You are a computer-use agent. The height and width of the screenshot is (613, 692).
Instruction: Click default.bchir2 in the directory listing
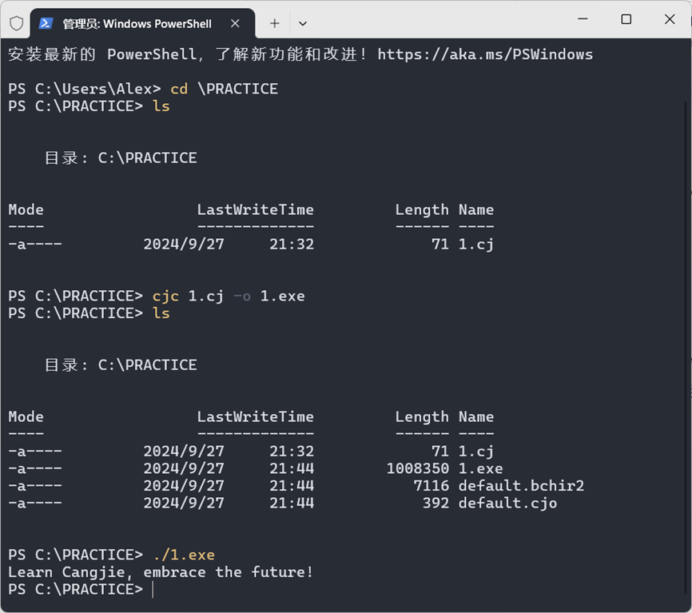521,486
